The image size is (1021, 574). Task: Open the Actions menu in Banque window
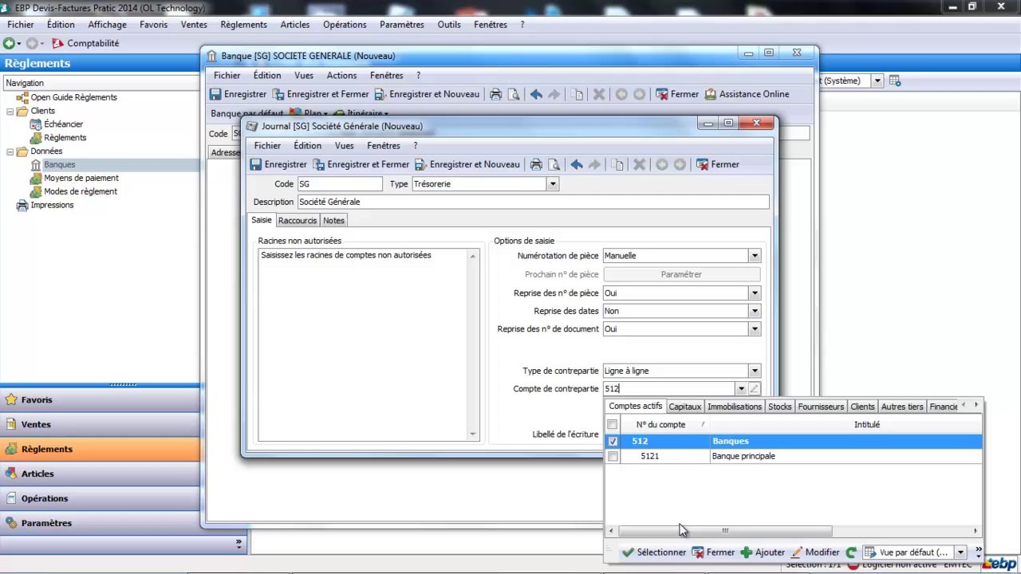tap(341, 76)
